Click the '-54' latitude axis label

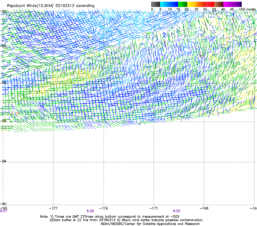click(x=3, y=82)
